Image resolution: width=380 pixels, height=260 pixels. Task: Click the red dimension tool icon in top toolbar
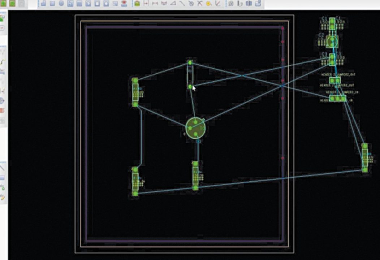point(146,4)
